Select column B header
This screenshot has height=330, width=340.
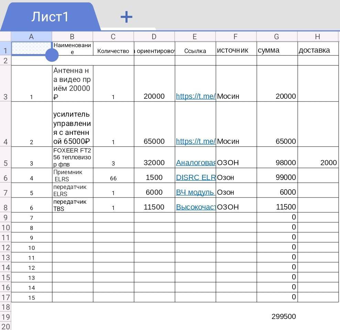click(x=73, y=36)
